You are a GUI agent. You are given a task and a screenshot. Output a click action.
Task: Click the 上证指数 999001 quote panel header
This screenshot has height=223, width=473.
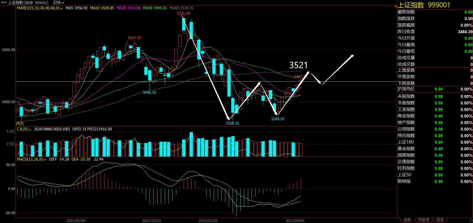tap(424, 5)
